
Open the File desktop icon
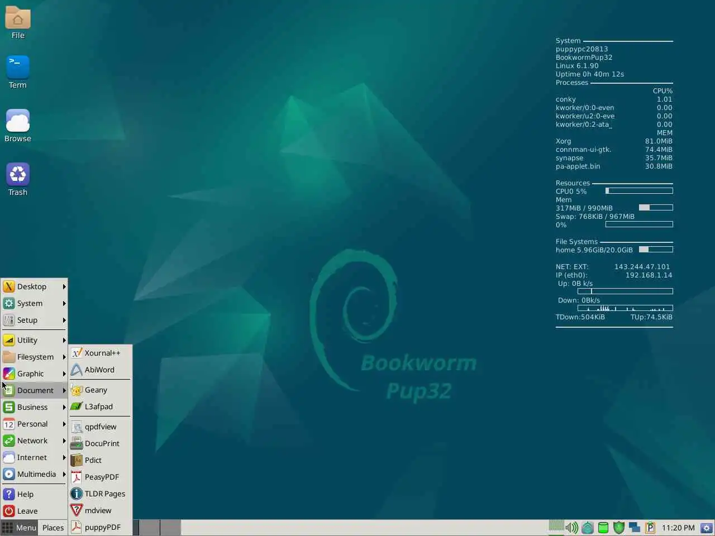18,22
